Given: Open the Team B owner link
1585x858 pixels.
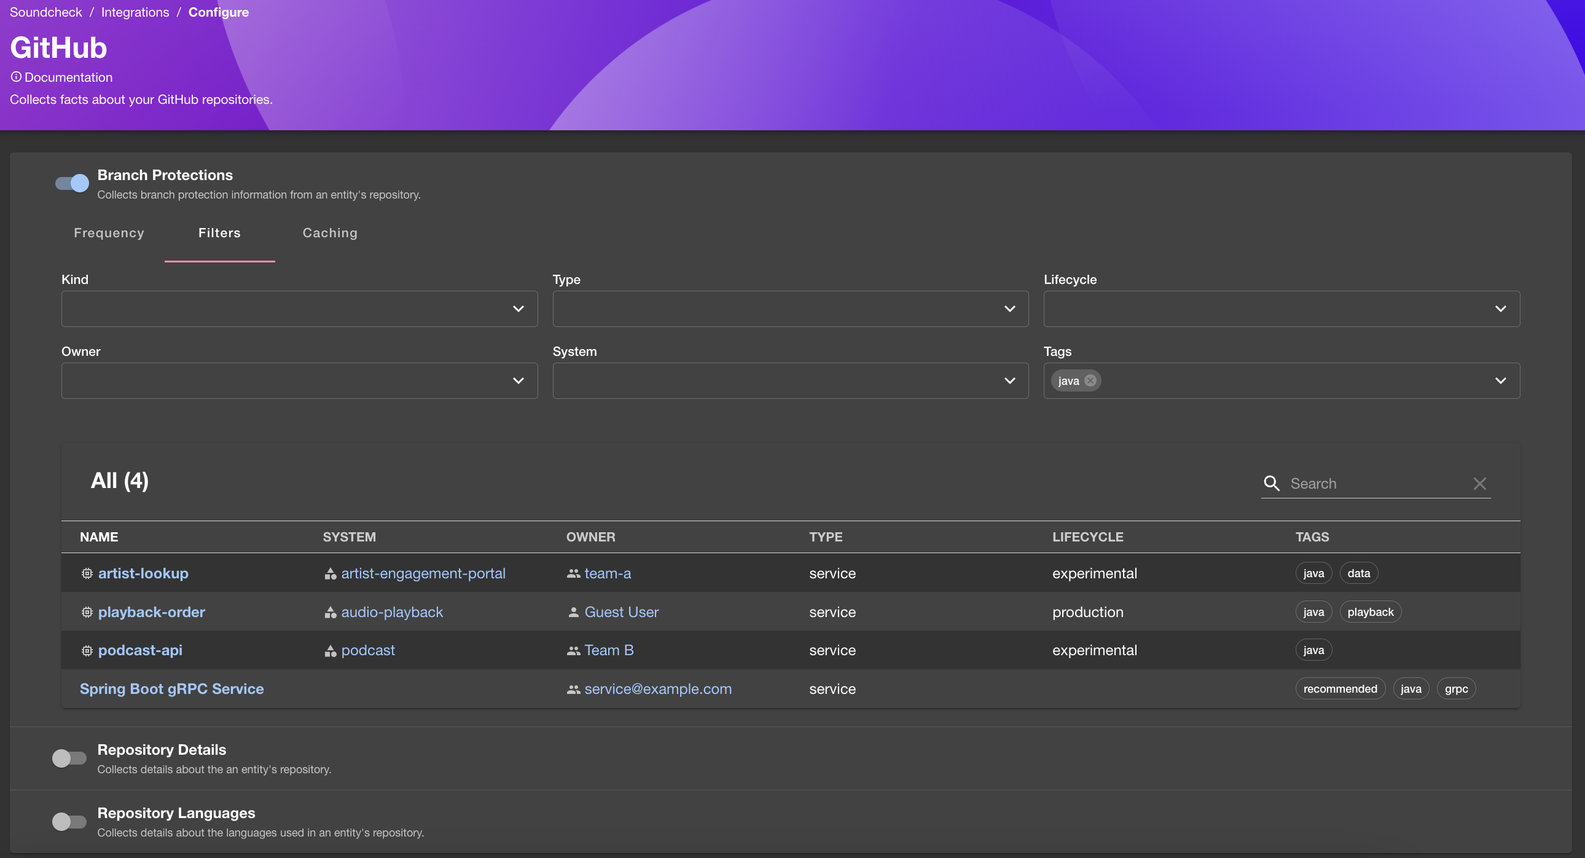Looking at the screenshot, I should tap(609, 651).
